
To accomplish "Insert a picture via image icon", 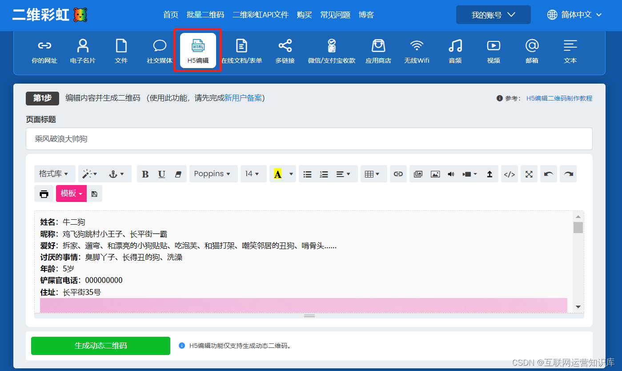I will 435,174.
